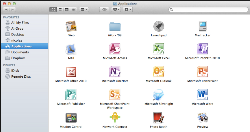Select the Microsoft InfoPath 2010 icon

202,49
